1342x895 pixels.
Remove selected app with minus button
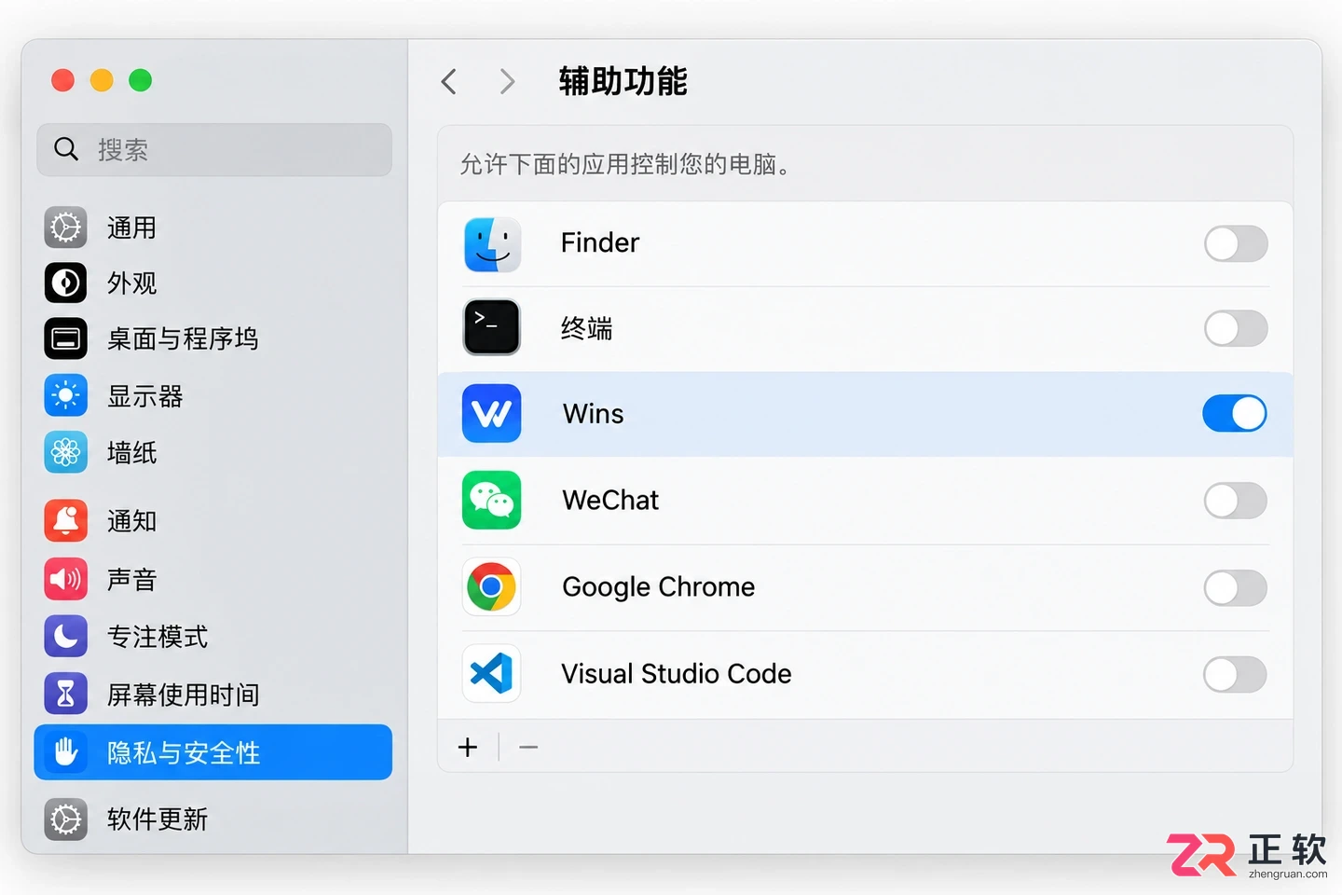pyautogui.click(x=528, y=748)
